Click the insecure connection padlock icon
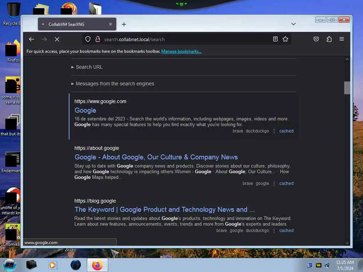 (98, 39)
